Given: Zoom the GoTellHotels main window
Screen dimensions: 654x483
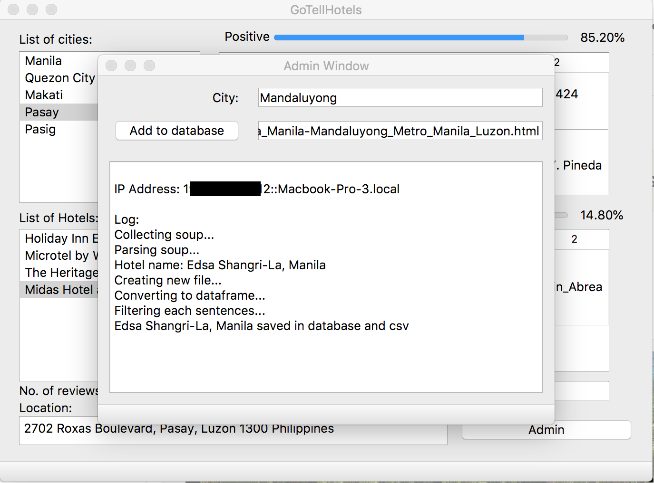Looking at the screenshot, I should tap(51, 9).
